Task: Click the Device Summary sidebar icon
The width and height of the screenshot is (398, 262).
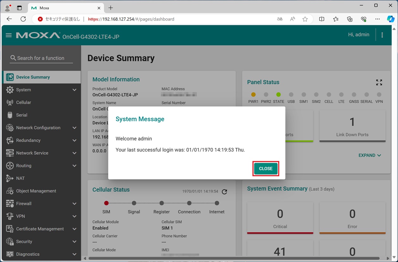Action: pyautogui.click(x=10, y=77)
